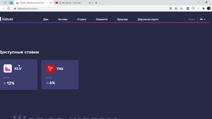Click the TRX Tron icon
Screen dimensions: 212x119
coord(50,69)
